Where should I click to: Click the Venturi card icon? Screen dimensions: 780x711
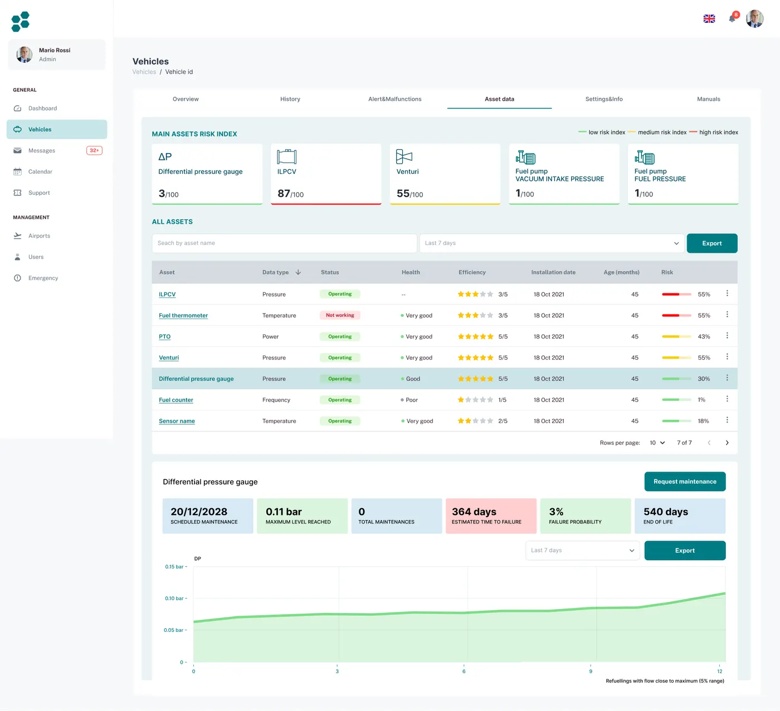[x=404, y=156]
